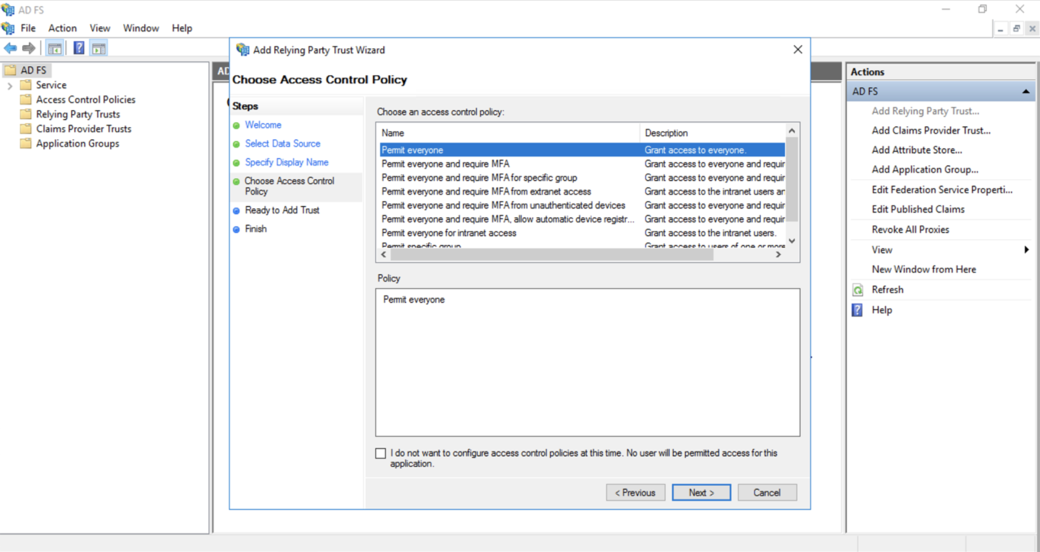Click the Help question-mark icon in Actions
The image size is (1040, 552).
coord(858,310)
